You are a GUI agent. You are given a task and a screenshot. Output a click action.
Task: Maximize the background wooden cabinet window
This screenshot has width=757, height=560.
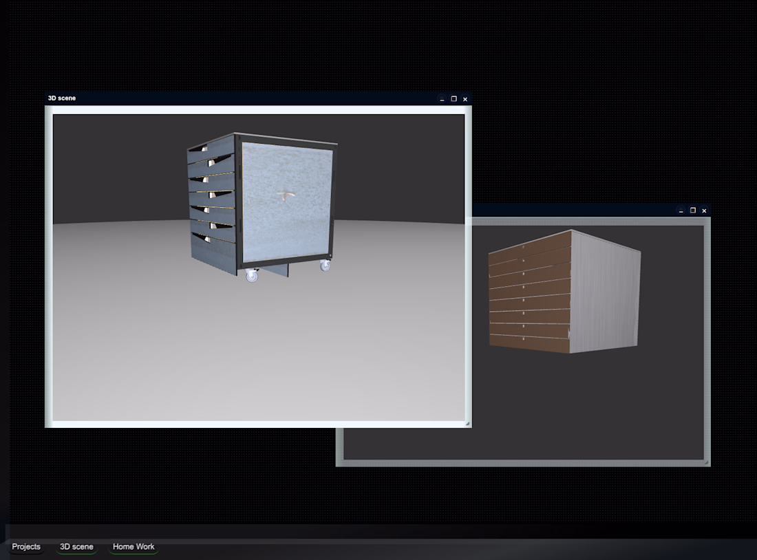point(693,211)
